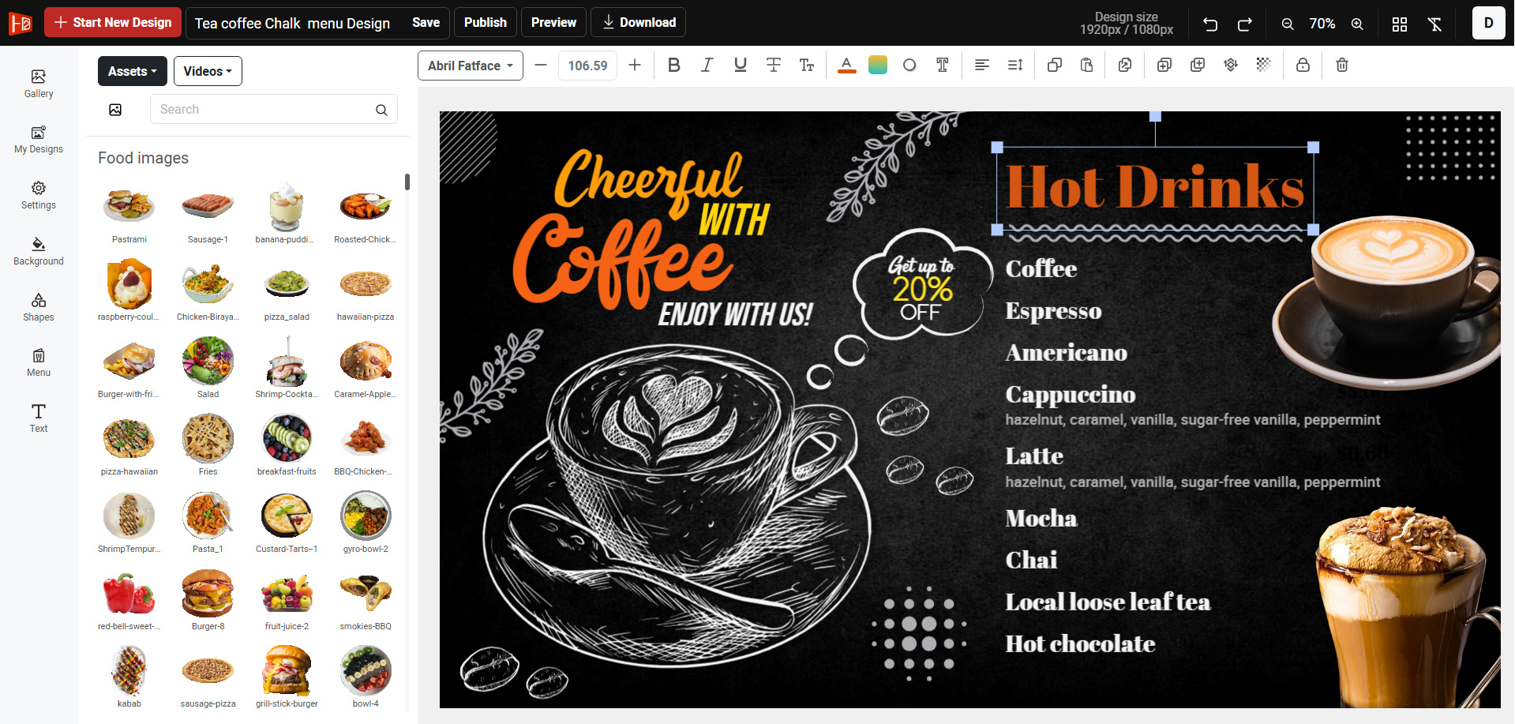Click the strikethrough text icon
The image size is (1515, 724).
click(x=773, y=65)
